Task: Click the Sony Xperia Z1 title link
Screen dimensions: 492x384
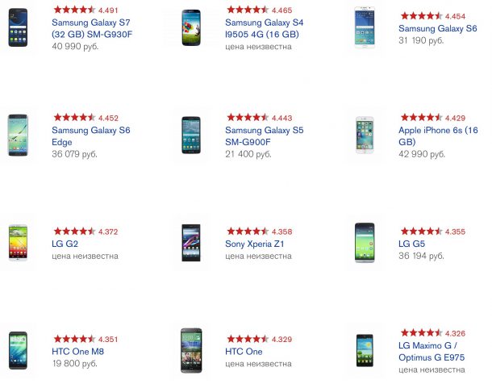Action: [x=255, y=244]
